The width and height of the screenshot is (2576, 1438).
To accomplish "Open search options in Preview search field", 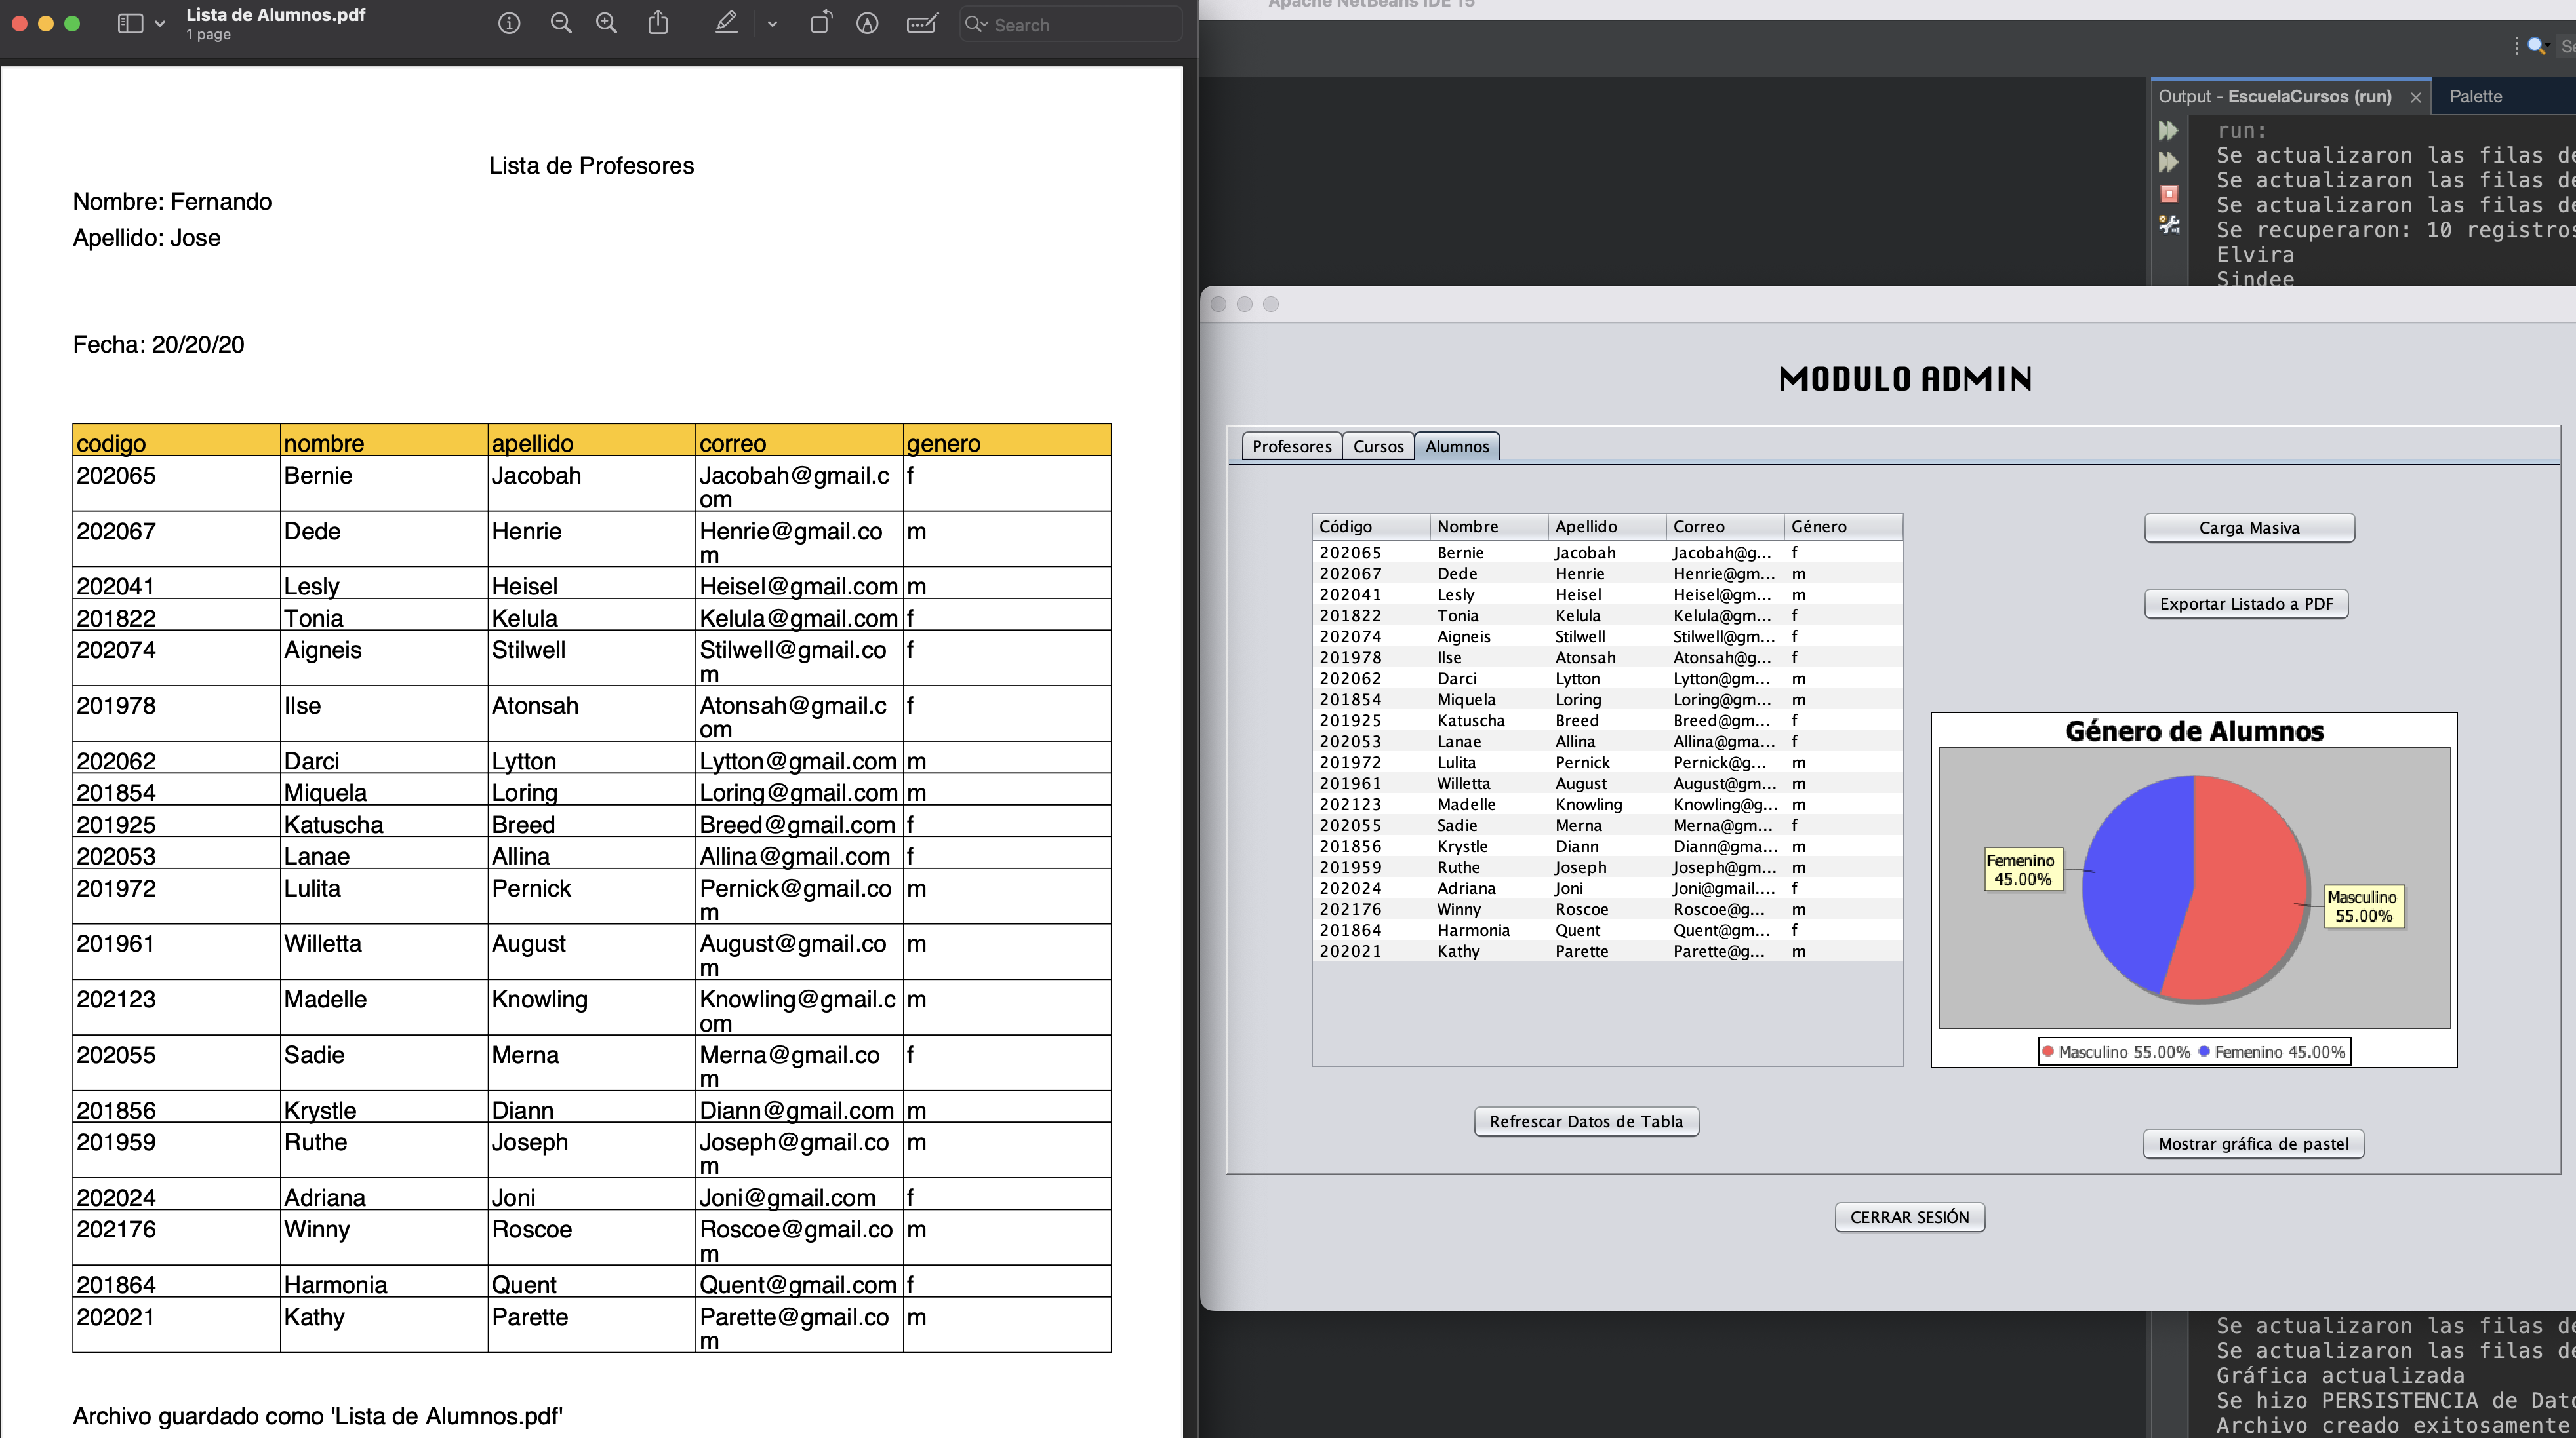I will pyautogui.click(x=977, y=24).
